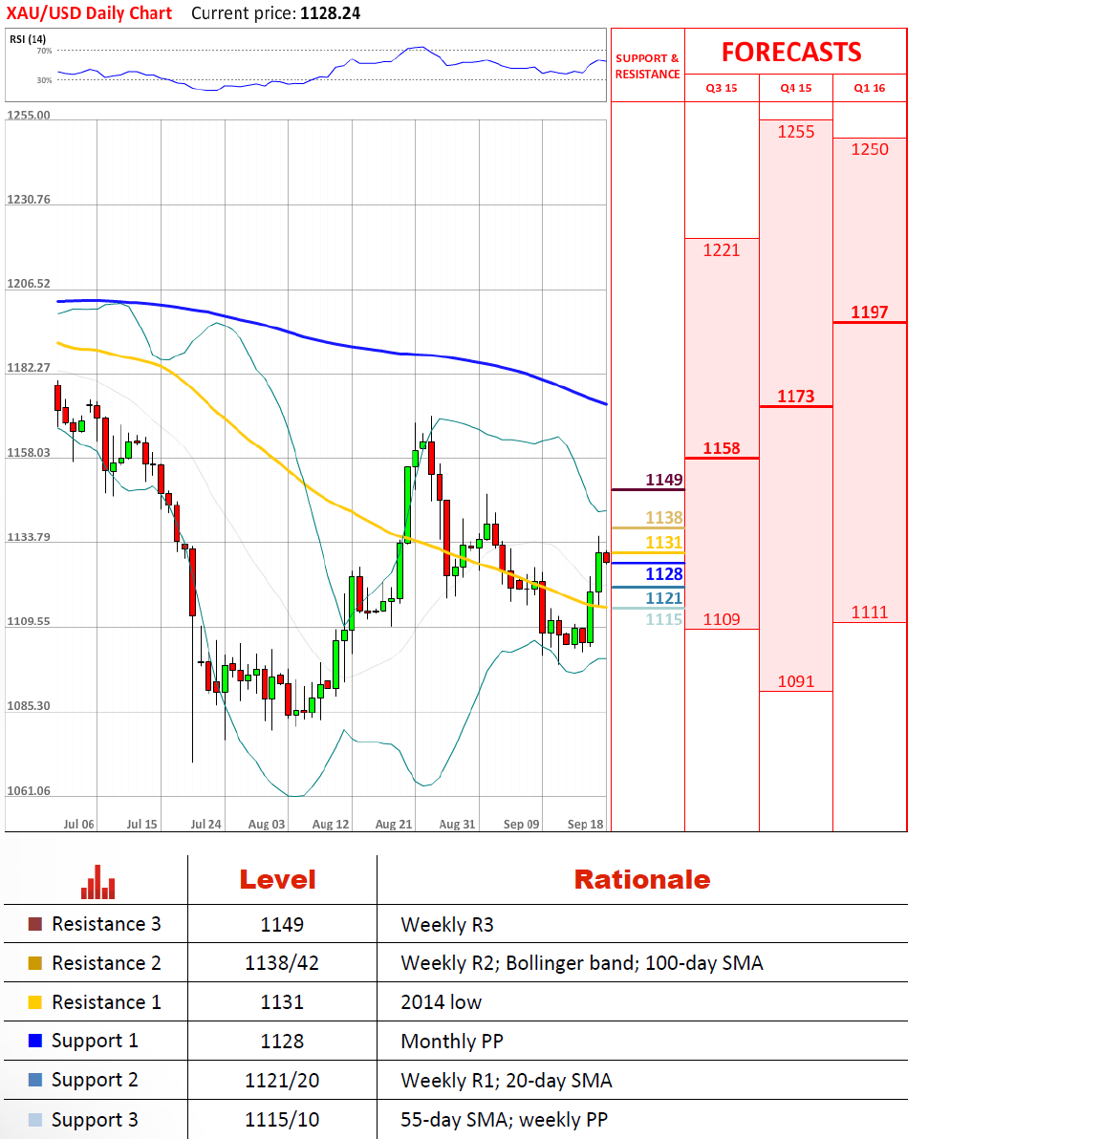Click the 1061.06 price axis label

pos(29,790)
